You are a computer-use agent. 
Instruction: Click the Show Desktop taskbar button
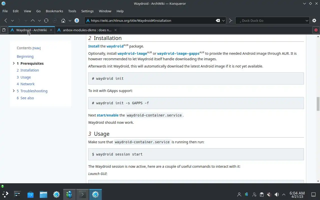pyautogui.click(x=313, y=194)
